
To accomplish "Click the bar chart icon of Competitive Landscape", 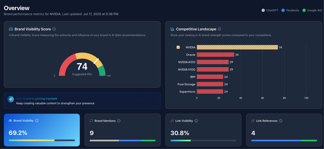I will pyautogui.click(x=172, y=29).
